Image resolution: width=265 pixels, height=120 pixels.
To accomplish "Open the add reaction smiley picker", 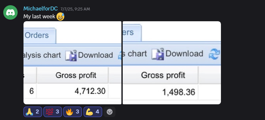I will 110,112.
